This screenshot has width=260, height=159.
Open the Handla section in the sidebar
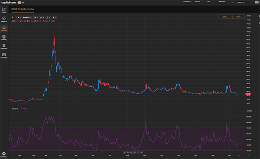pyautogui.click(x=4, y=10)
